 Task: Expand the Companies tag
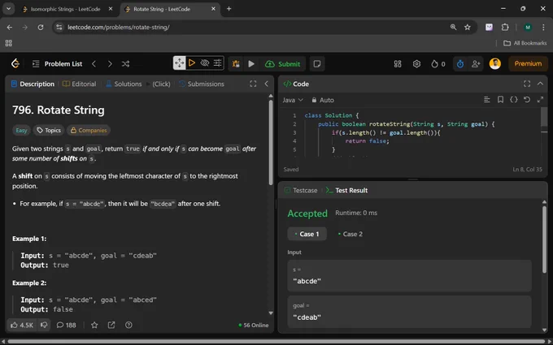point(89,130)
